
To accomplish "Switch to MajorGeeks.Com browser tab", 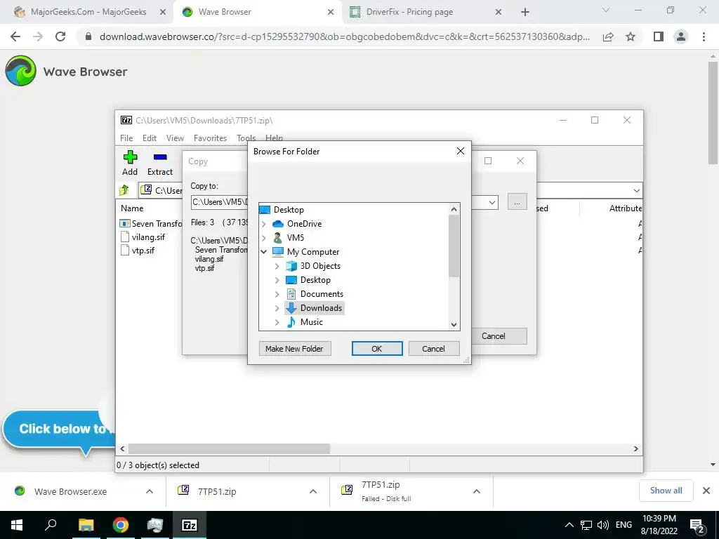I will click(88, 12).
